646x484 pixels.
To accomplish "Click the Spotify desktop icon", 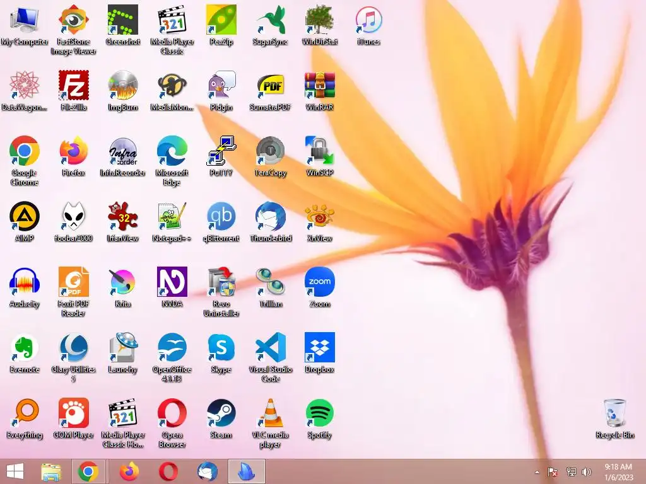I will 320,412.
